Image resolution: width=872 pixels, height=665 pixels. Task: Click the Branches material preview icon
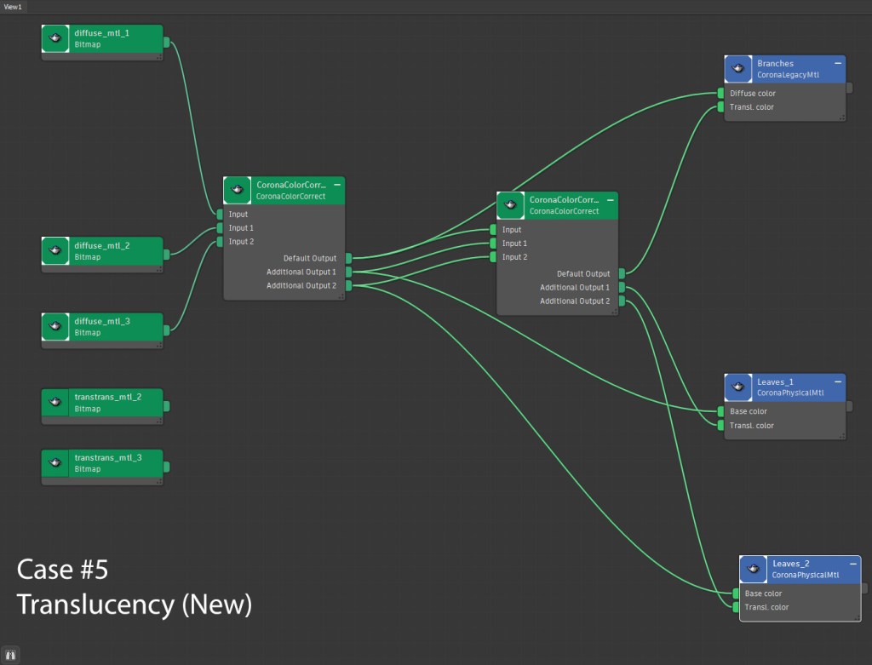pyautogui.click(x=737, y=69)
